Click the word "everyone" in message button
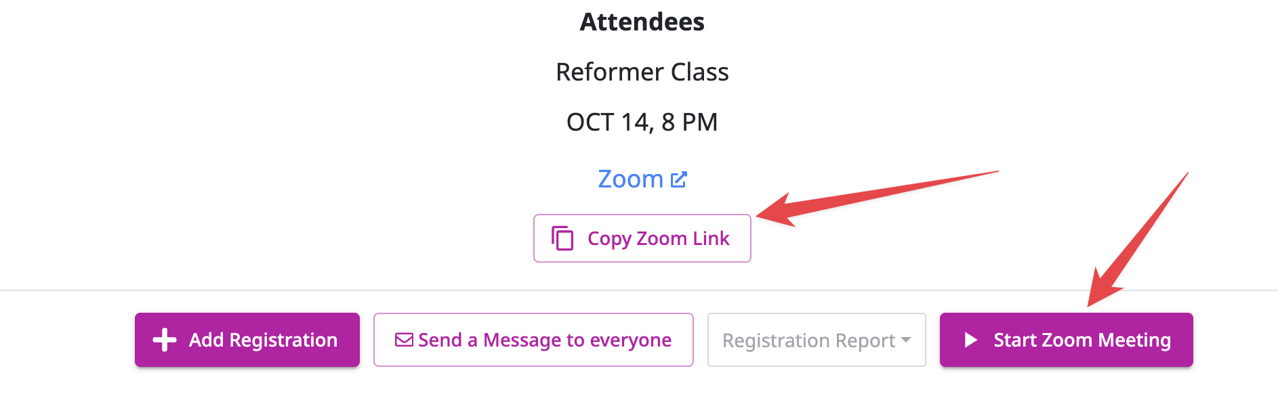Viewport: 1278px width, 398px height. pyautogui.click(x=630, y=340)
